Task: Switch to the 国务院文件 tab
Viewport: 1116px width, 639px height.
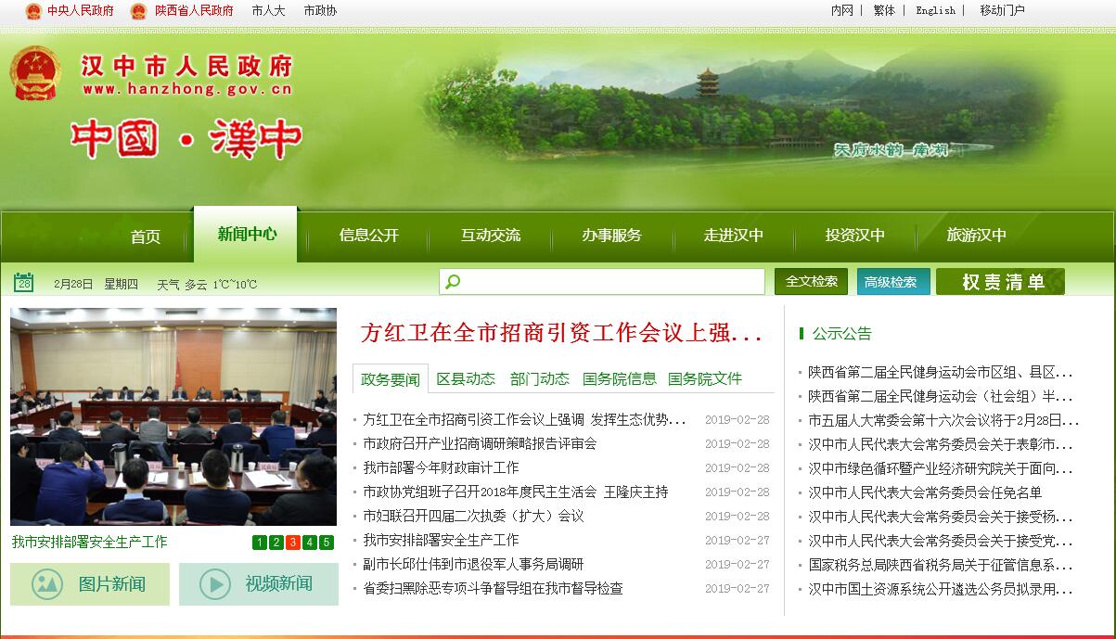Action: [705, 378]
